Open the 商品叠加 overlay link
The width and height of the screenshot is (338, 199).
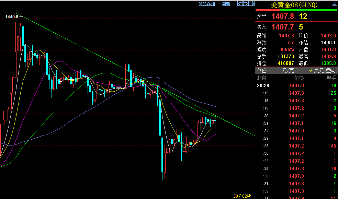click(x=207, y=4)
